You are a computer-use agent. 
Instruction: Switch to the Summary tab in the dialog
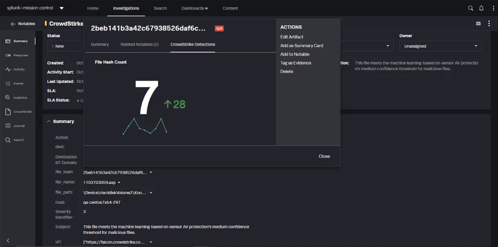point(100,44)
